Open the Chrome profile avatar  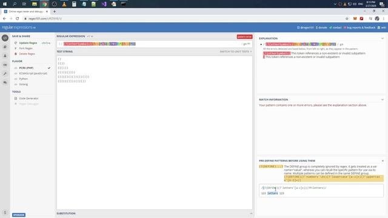point(377,19)
